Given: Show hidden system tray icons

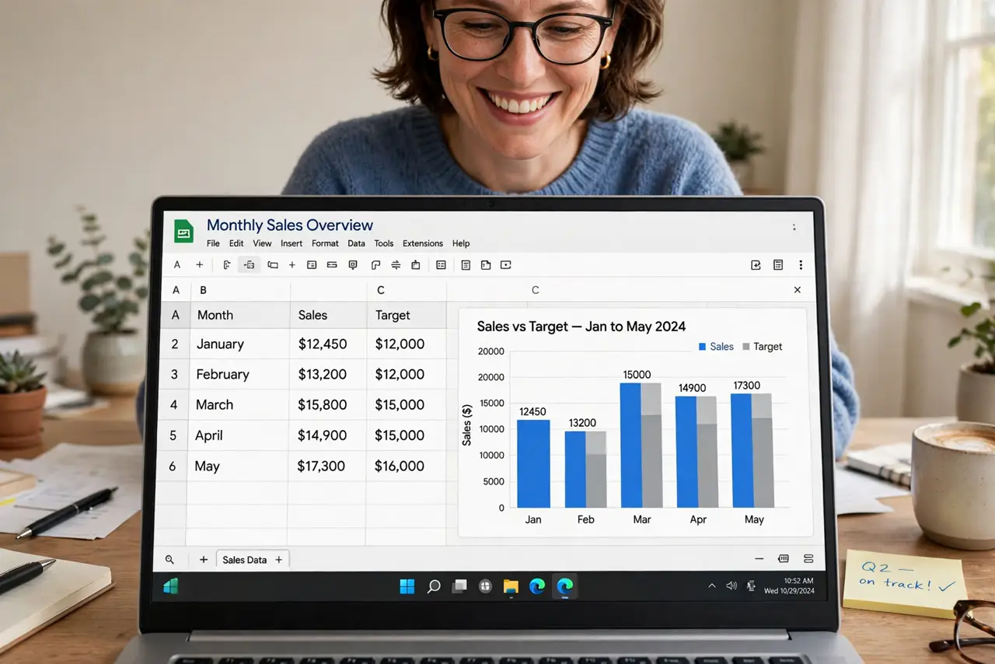Looking at the screenshot, I should 711,585.
